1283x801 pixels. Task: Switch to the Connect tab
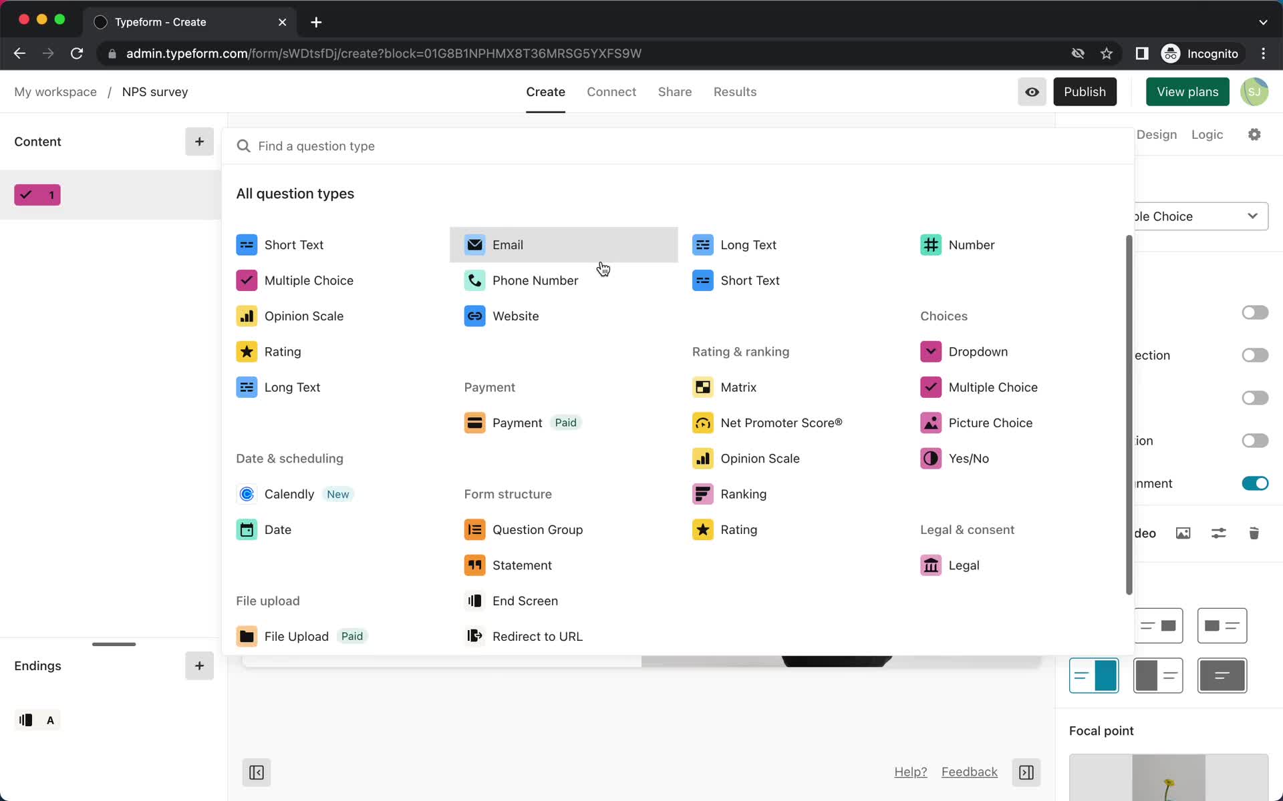click(611, 91)
